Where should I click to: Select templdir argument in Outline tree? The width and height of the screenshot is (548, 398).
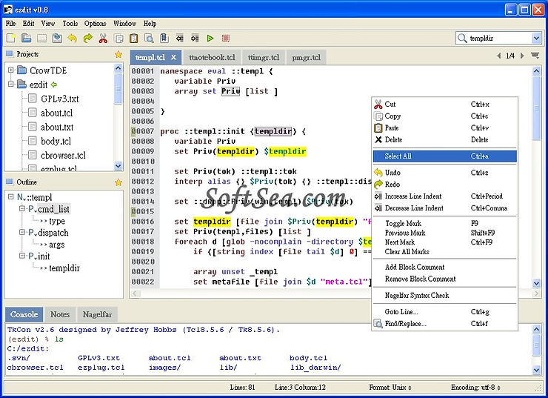pyautogui.click(x=64, y=268)
